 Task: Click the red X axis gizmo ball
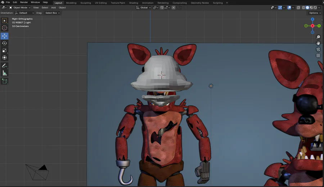point(312,26)
